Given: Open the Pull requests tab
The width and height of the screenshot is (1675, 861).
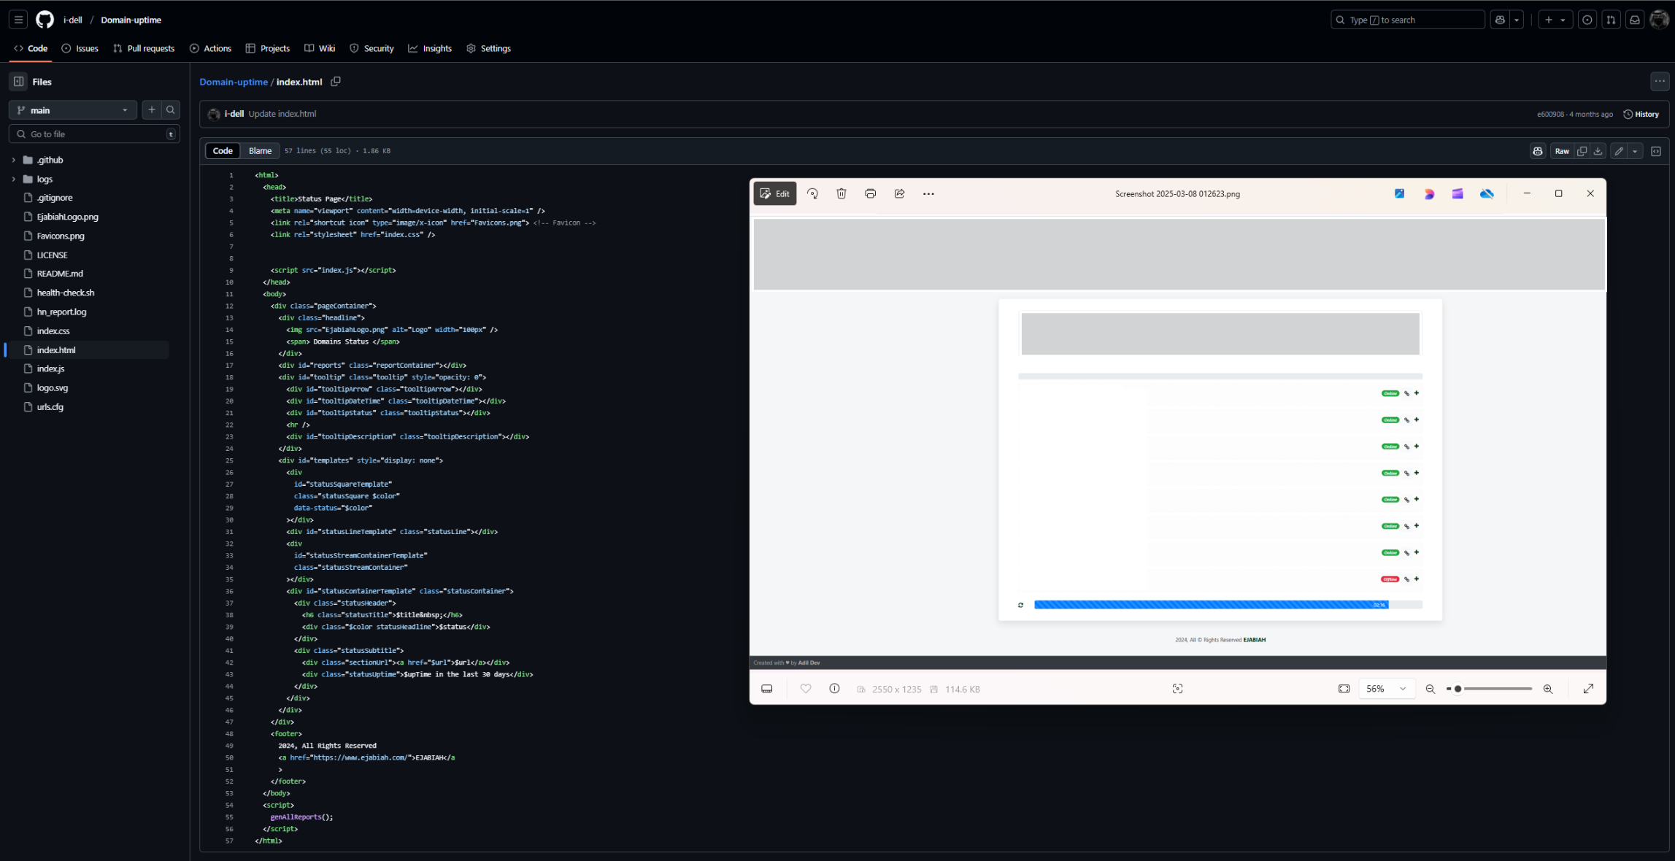Looking at the screenshot, I should (143, 48).
